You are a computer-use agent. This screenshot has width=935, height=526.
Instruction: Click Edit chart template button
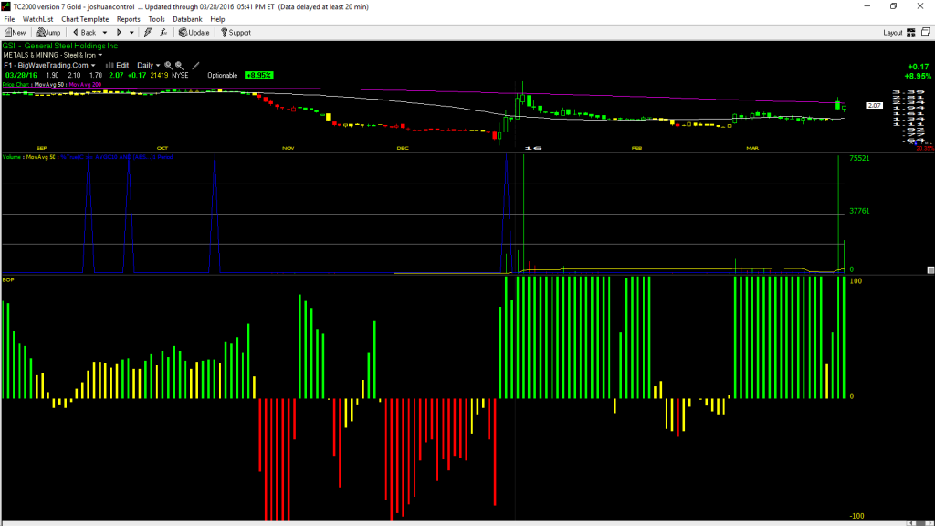pos(118,66)
